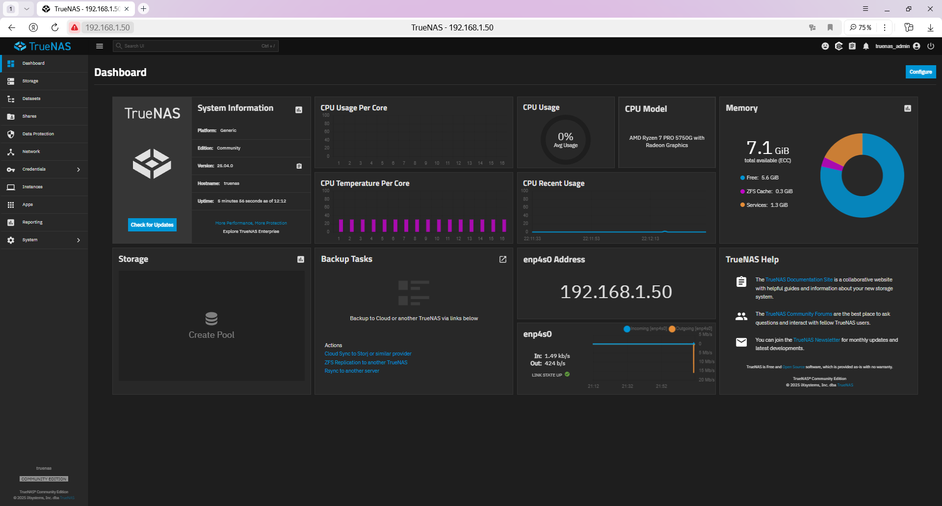The height and width of the screenshot is (506, 942).
Task: Click the 0% Avg Usage gauge
Action: [566, 140]
